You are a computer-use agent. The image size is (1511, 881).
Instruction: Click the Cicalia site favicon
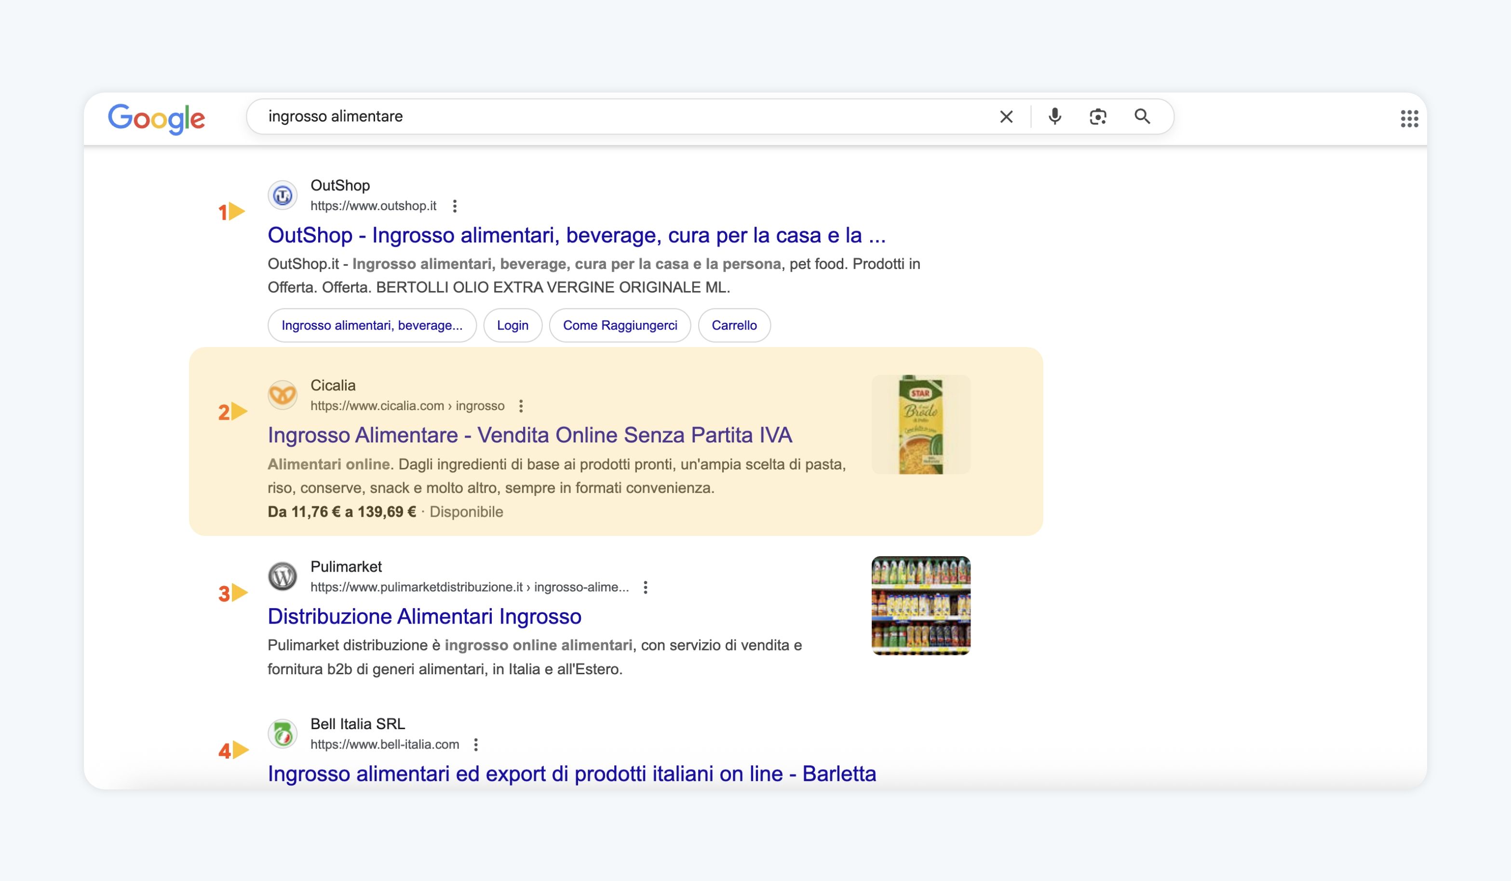tap(283, 395)
